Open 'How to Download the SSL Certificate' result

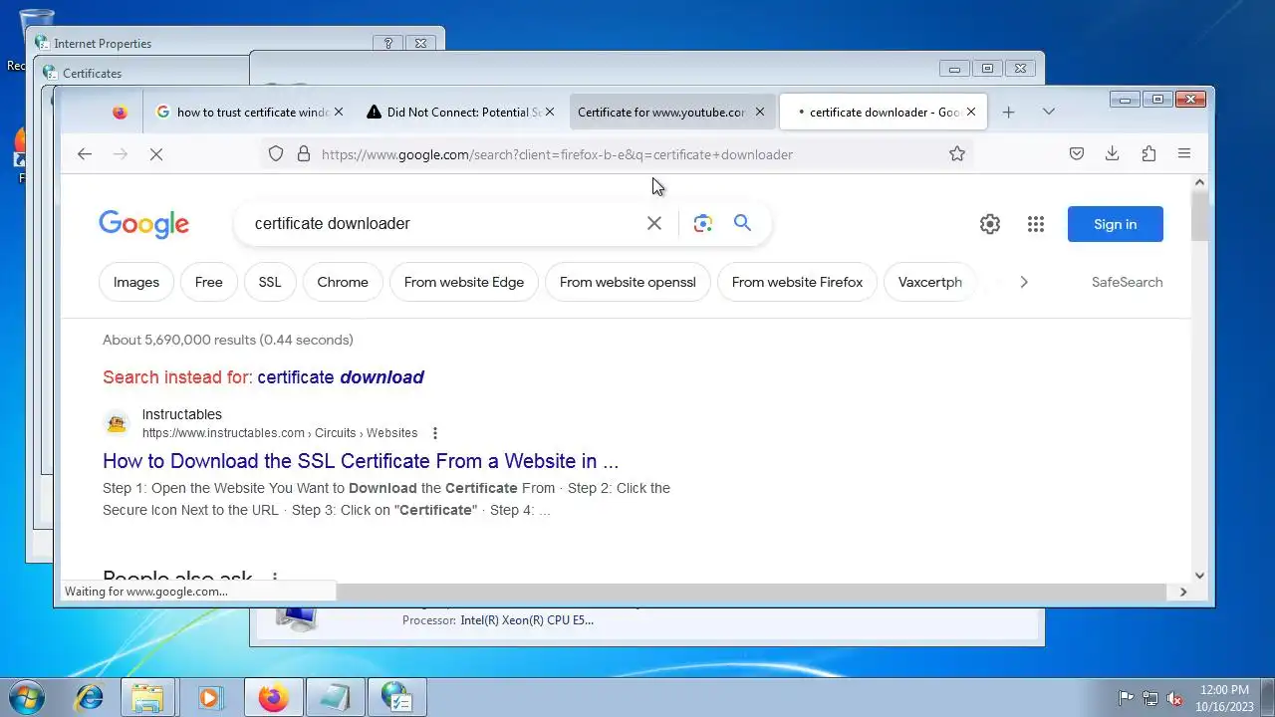tap(361, 461)
